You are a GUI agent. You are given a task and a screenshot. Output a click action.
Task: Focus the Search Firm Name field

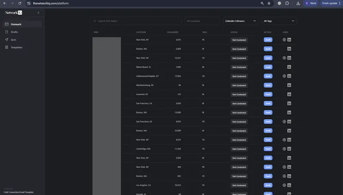136,21
